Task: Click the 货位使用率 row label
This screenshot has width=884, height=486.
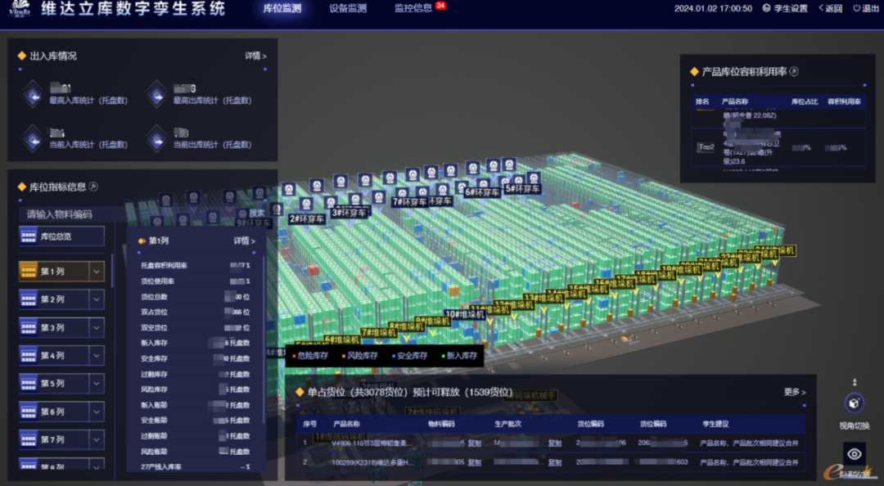Action: point(157,281)
